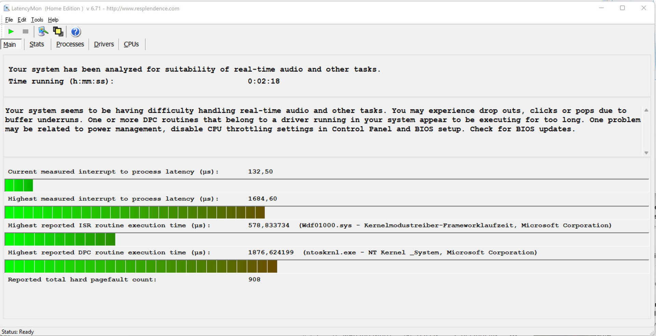The image size is (656, 336).
Task: Click the 'Highest reported DPC routine execution time' label
Action: click(x=109, y=253)
